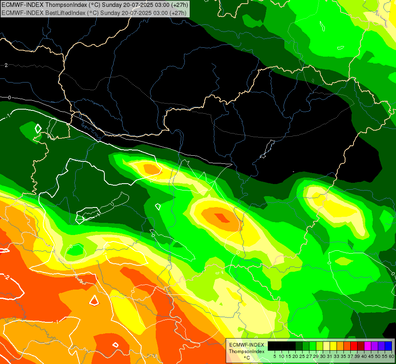Click the indigo 50–55 legend swatch
396x364 pixels.
(x=381, y=346)
